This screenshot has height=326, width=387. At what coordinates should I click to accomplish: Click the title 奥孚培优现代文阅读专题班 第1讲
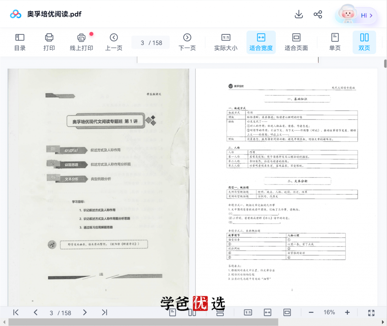105,121
